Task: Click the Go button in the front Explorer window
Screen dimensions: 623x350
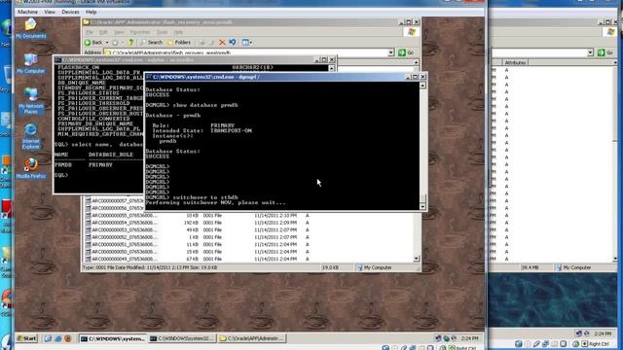Action: coord(406,52)
